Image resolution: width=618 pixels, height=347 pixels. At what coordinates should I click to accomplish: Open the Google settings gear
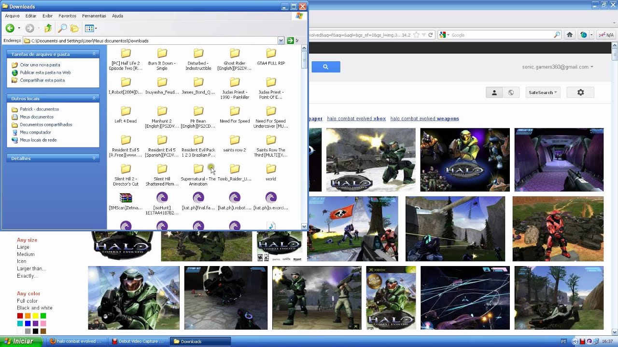tap(580, 93)
